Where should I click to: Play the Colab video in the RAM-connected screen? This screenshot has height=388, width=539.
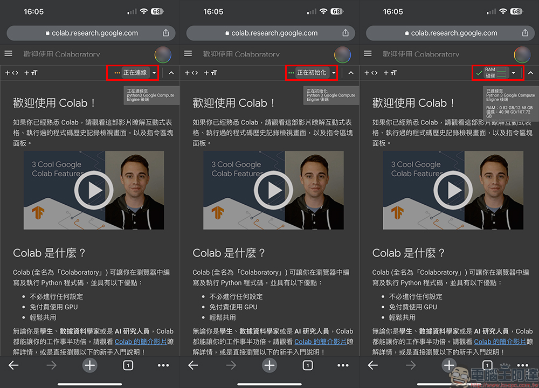[453, 190]
